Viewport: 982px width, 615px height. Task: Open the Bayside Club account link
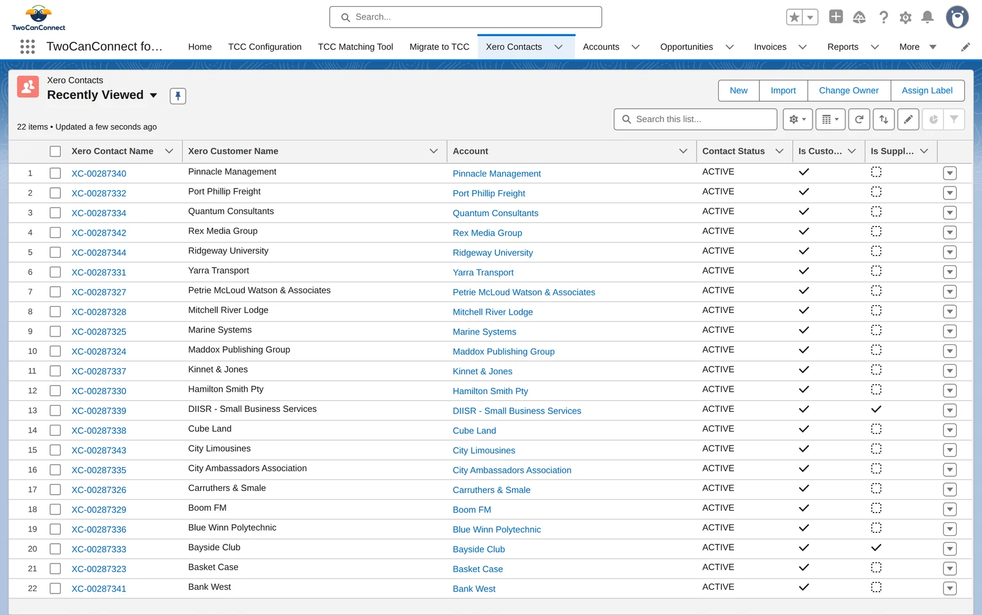click(x=479, y=549)
